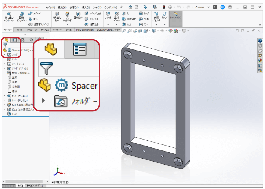Switch to the MBD Dimension tab
The width and height of the screenshot is (265, 189).
[85, 30]
